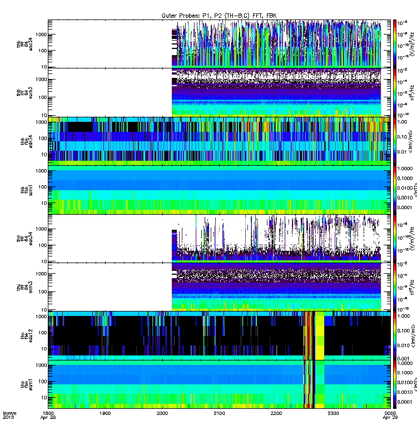This screenshot has width=417, height=445.
Task: Click the red burst in thc fbk edc12 panel
Action: [x=309, y=335]
